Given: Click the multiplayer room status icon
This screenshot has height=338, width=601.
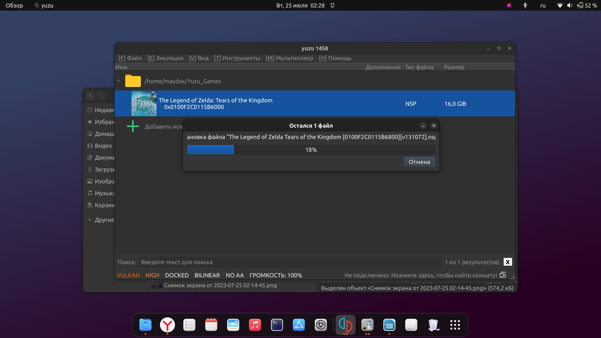Looking at the screenshot, I should coord(503,275).
